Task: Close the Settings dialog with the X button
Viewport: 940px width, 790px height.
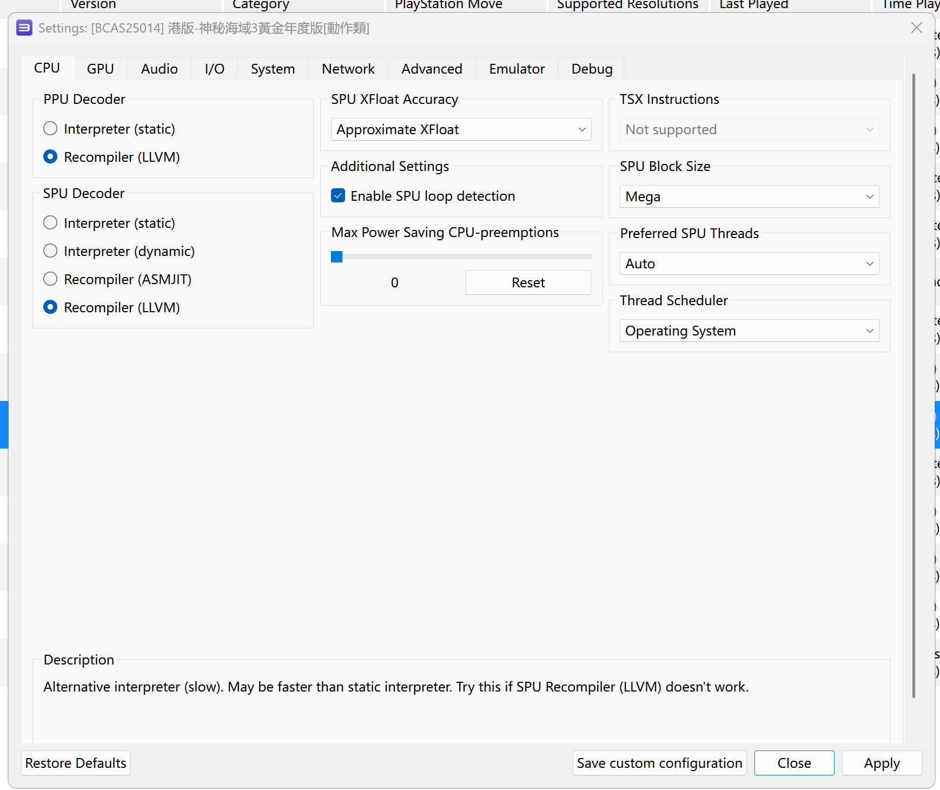Action: 916,28
